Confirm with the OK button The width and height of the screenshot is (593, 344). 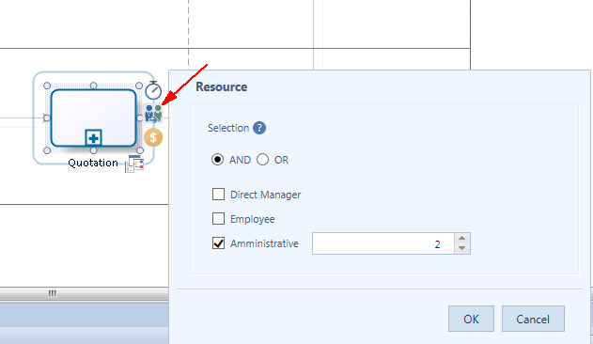(471, 319)
